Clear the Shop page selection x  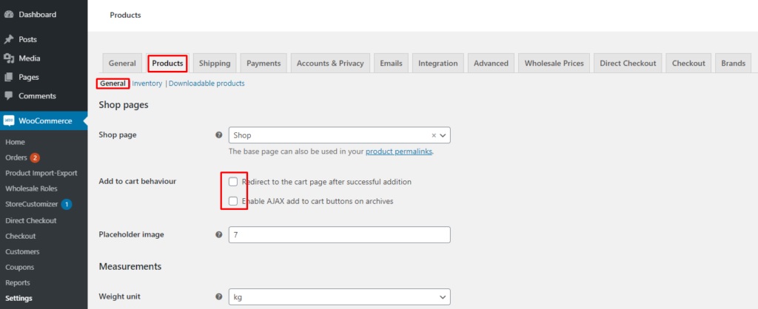(434, 136)
